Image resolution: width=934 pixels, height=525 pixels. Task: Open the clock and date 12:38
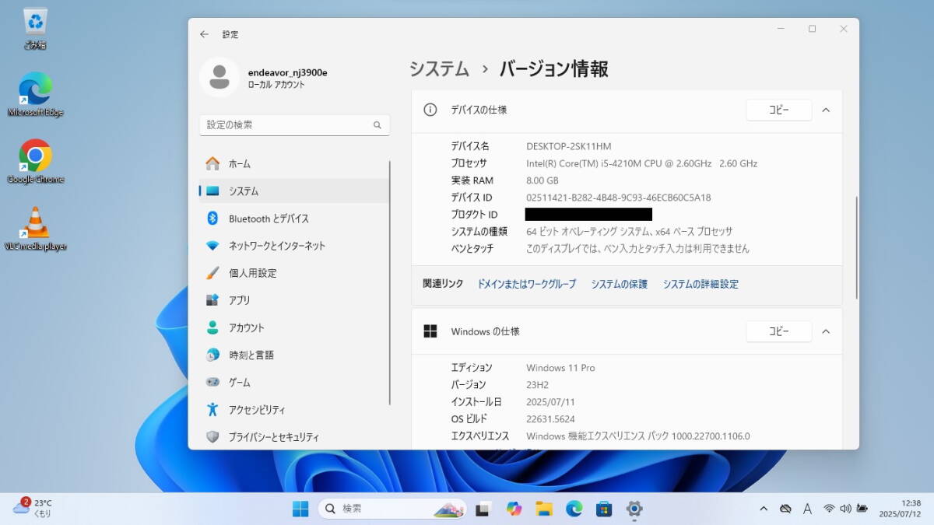[900, 509]
